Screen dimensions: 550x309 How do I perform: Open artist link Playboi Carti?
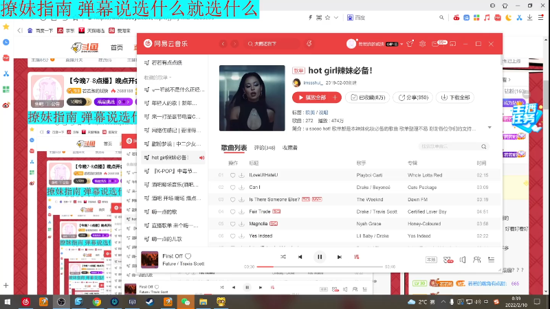tap(369, 175)
